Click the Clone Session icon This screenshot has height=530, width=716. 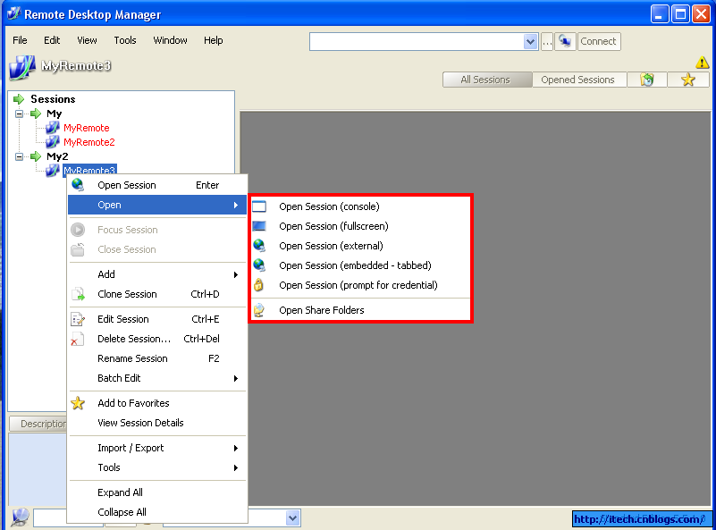pos(78,294)
